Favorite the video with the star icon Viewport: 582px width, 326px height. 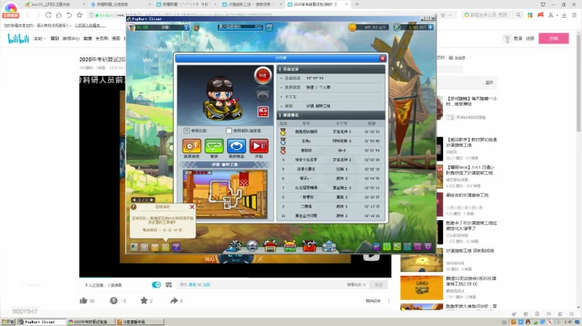[x=144, y=300]
